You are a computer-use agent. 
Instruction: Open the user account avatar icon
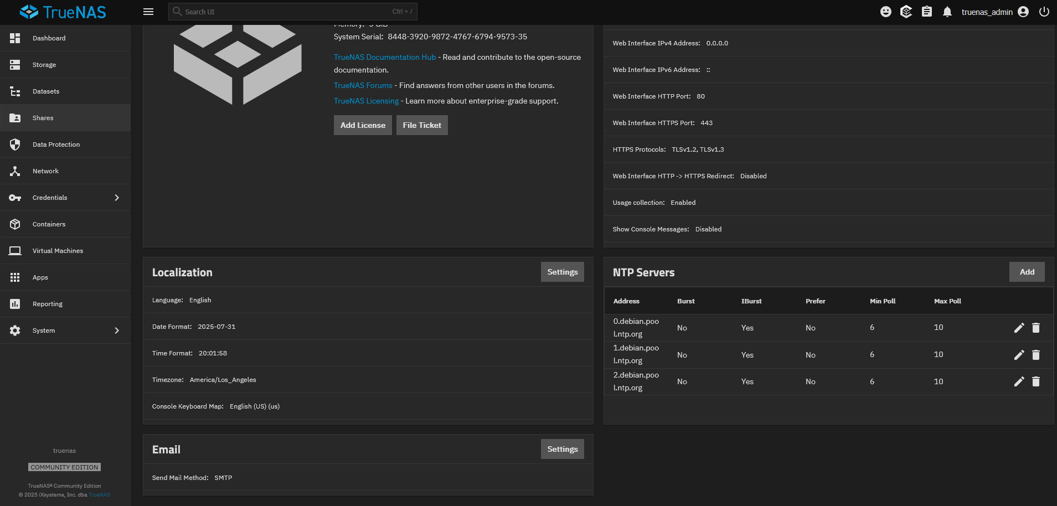(x=1023, y=12)
